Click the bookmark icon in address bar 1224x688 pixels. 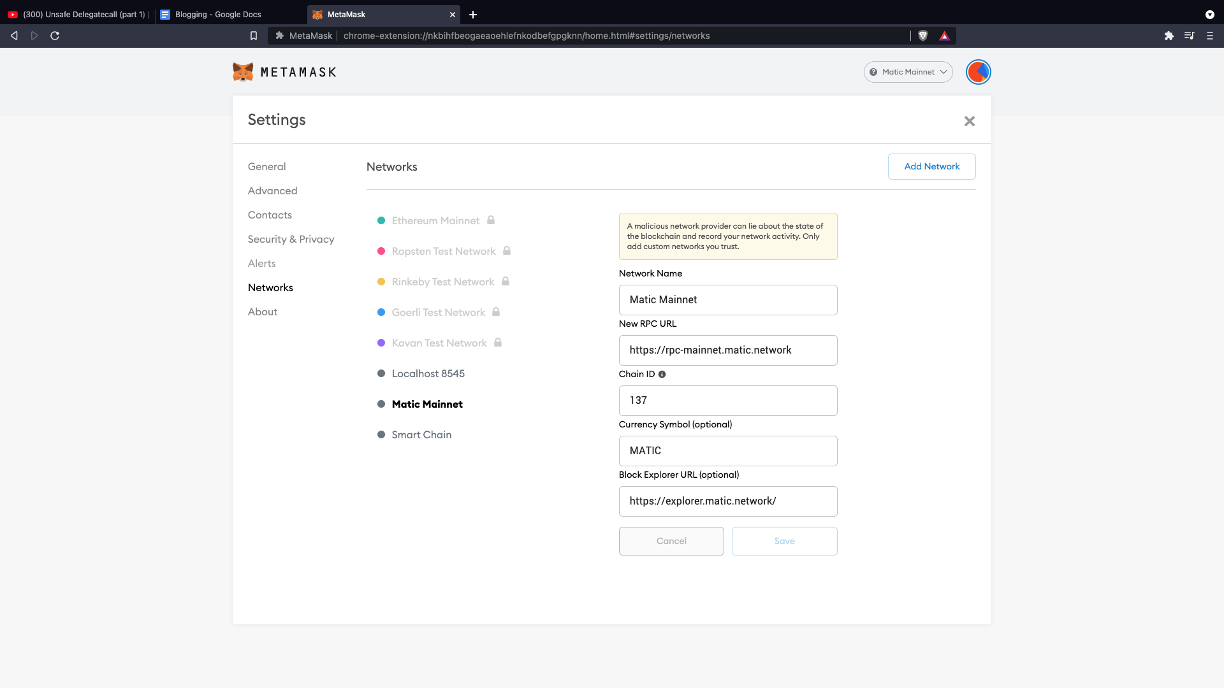[x=253, y=36]
